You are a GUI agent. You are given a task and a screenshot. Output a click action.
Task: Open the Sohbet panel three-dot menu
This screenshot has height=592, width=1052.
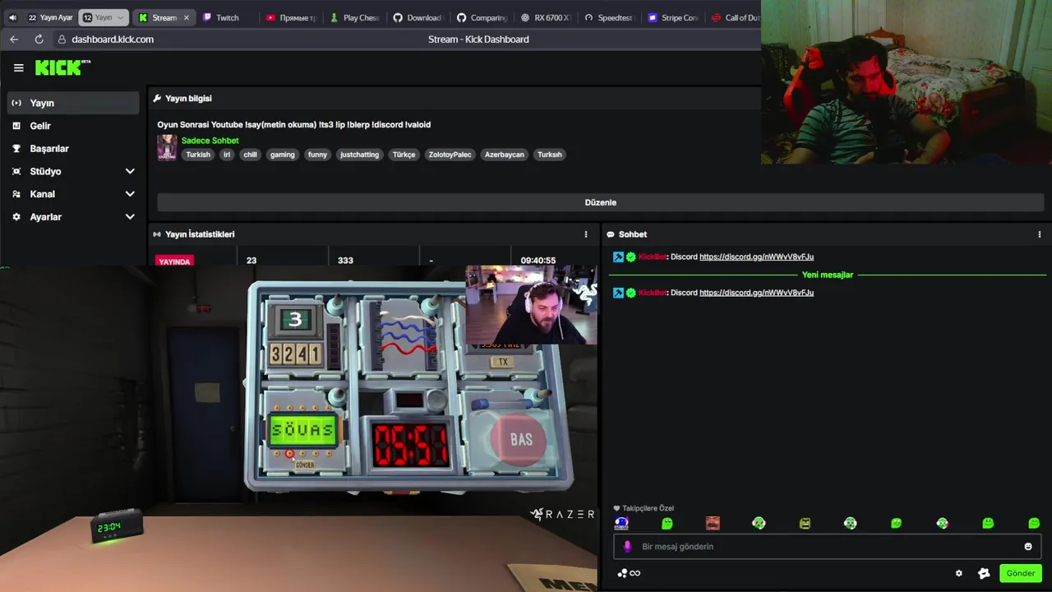coord(1040,234)
